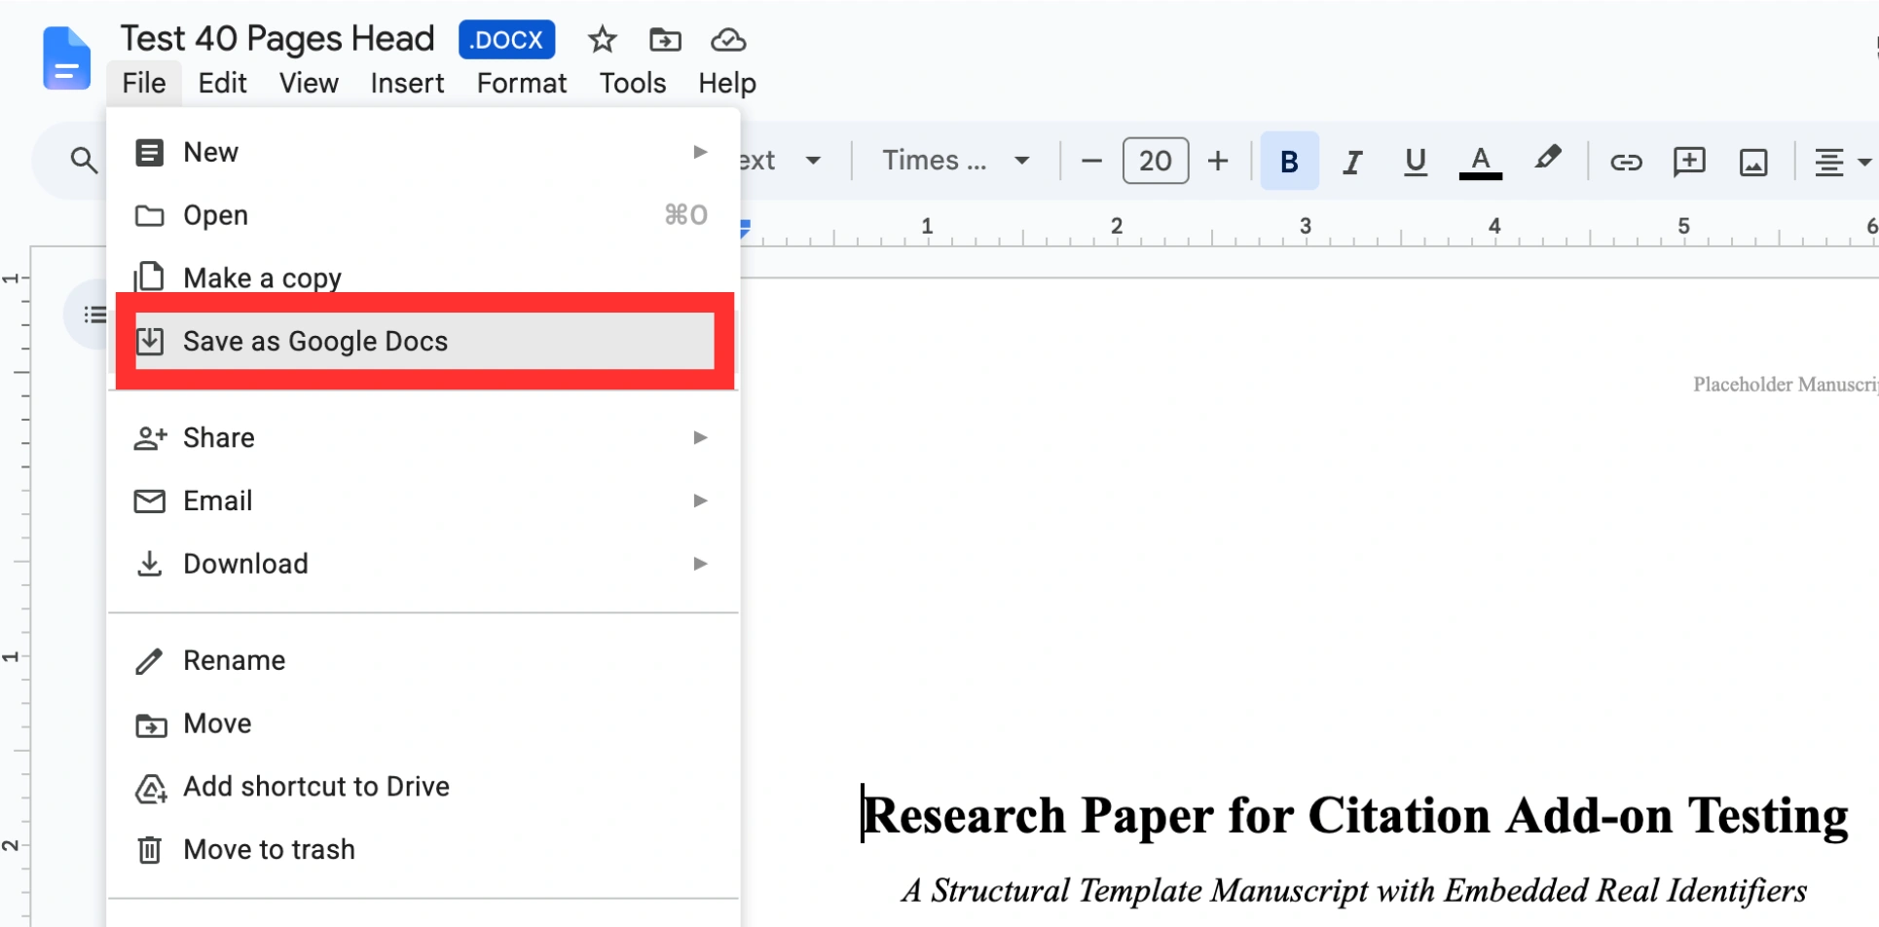Show the document outline icon
1879x927 pixels.
click(94, 315)
